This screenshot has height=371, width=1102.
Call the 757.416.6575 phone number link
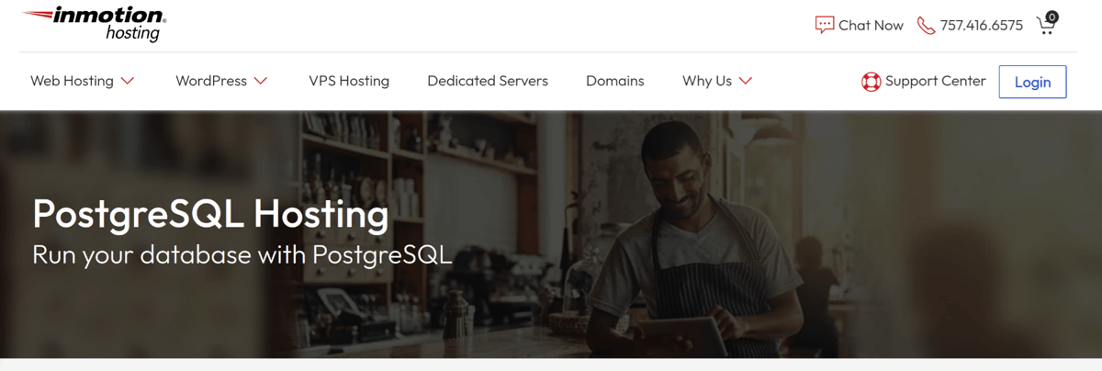click(x=981, y=26)
